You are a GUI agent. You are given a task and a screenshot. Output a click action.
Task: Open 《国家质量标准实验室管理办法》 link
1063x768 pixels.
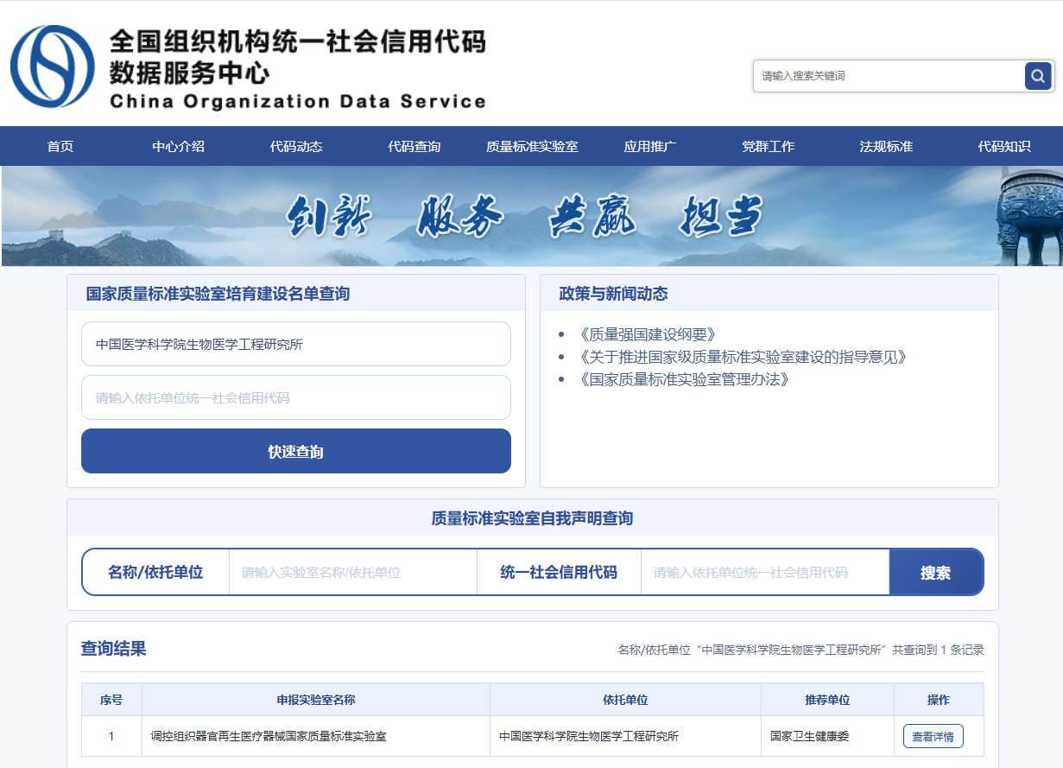tap(684, 379)
